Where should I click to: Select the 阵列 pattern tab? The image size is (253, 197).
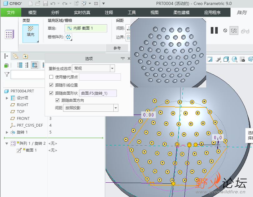(x=241, y=12)
